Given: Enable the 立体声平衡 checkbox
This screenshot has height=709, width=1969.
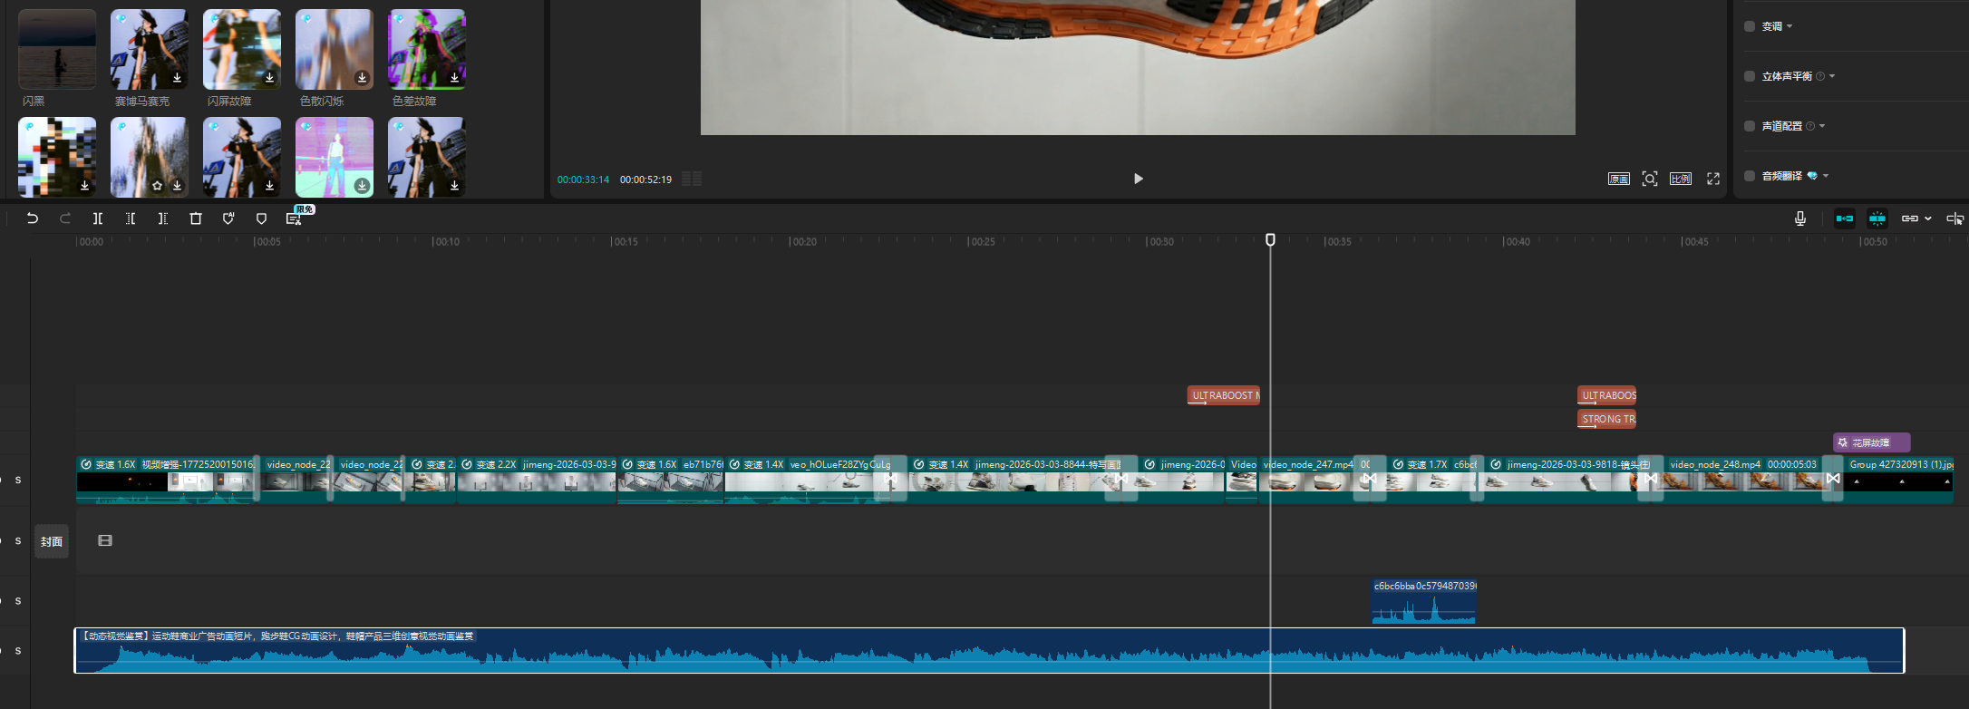Looking at the screenshot, I should pyautogui.click(x=1750, y=76).
